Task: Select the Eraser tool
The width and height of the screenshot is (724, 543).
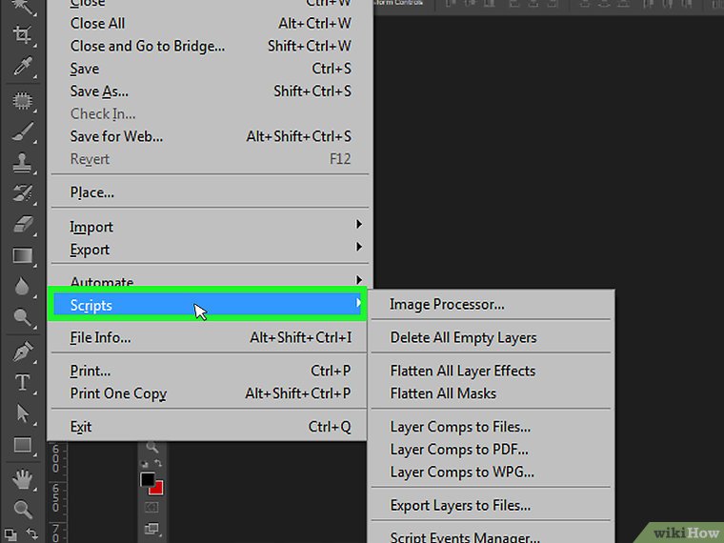Action: click(23, 225)
